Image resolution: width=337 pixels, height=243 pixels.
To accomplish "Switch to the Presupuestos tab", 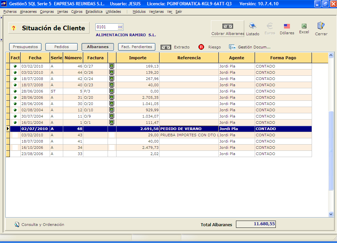I will click(x=26, y=47).
